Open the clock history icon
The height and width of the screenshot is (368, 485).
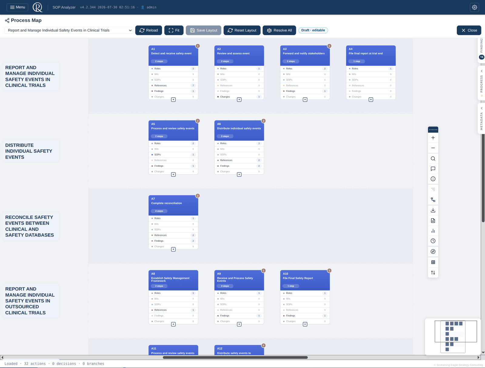click(433, 241)
